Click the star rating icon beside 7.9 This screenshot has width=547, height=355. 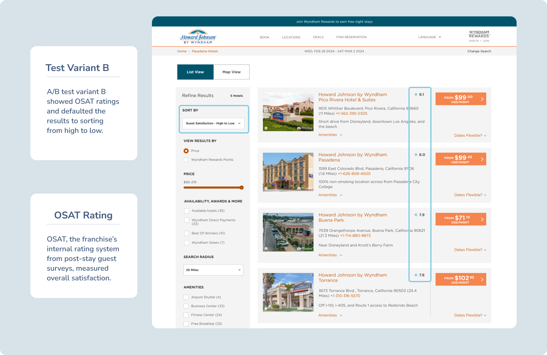416,215
